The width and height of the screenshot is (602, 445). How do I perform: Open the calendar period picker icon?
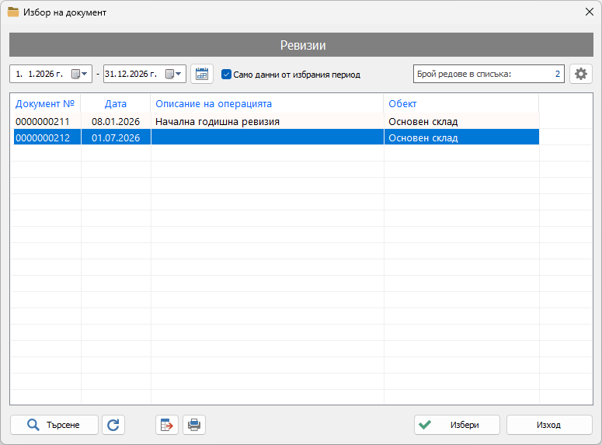(201, 74)
